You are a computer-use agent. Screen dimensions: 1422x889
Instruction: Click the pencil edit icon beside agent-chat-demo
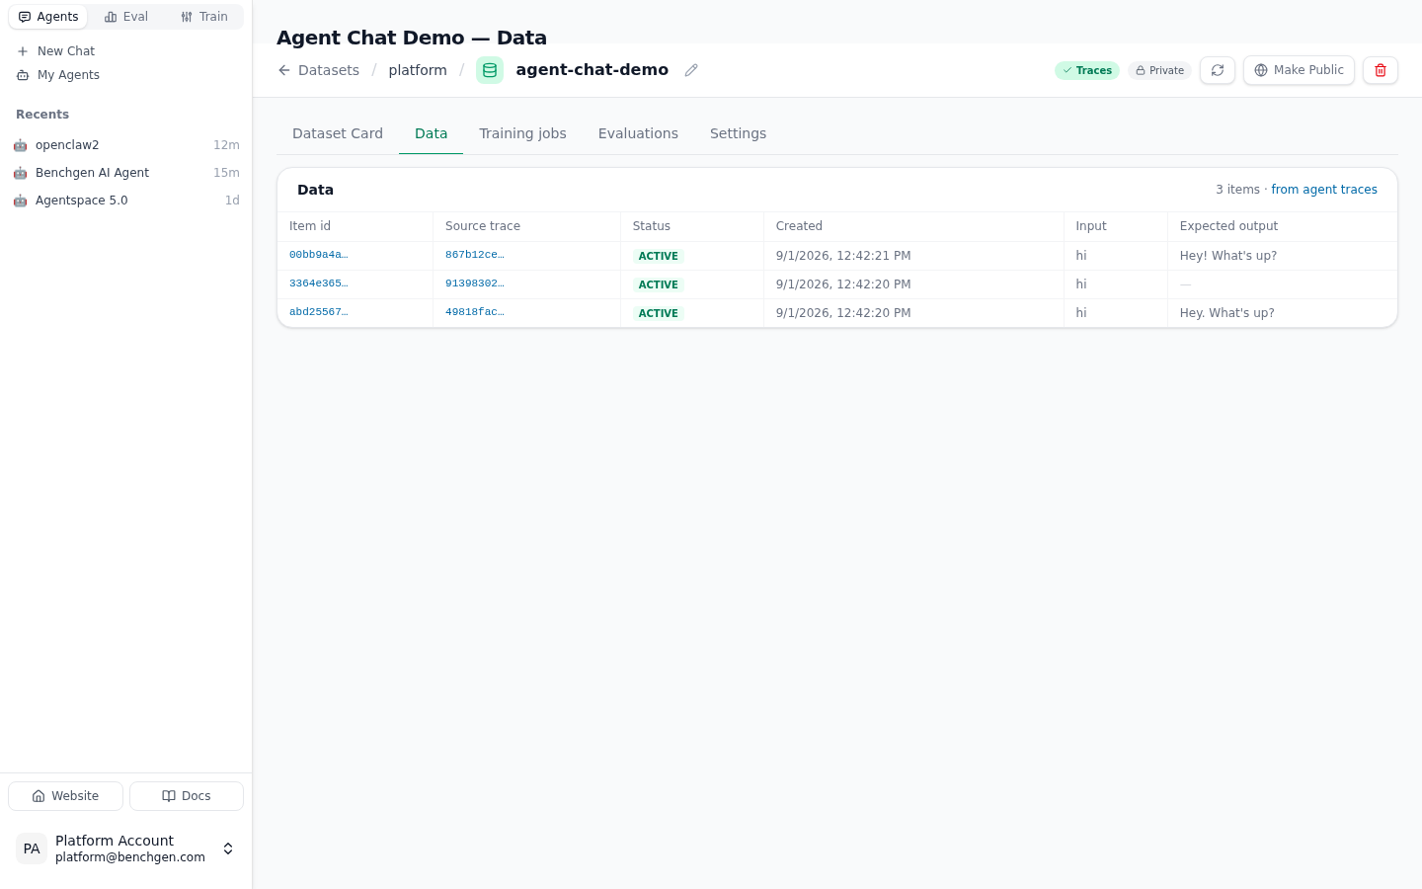[x=691, y=70]
